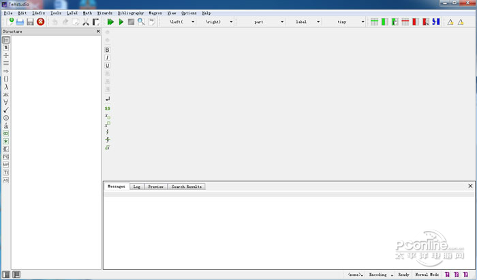
Task: Switch to the Search Results tab
Action: [x=187, y=187]
